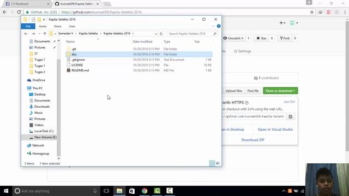Copy clone URL to clipboard
This screenshot has width=349, height=196.
pyautogui.click(x=291, y=117)
